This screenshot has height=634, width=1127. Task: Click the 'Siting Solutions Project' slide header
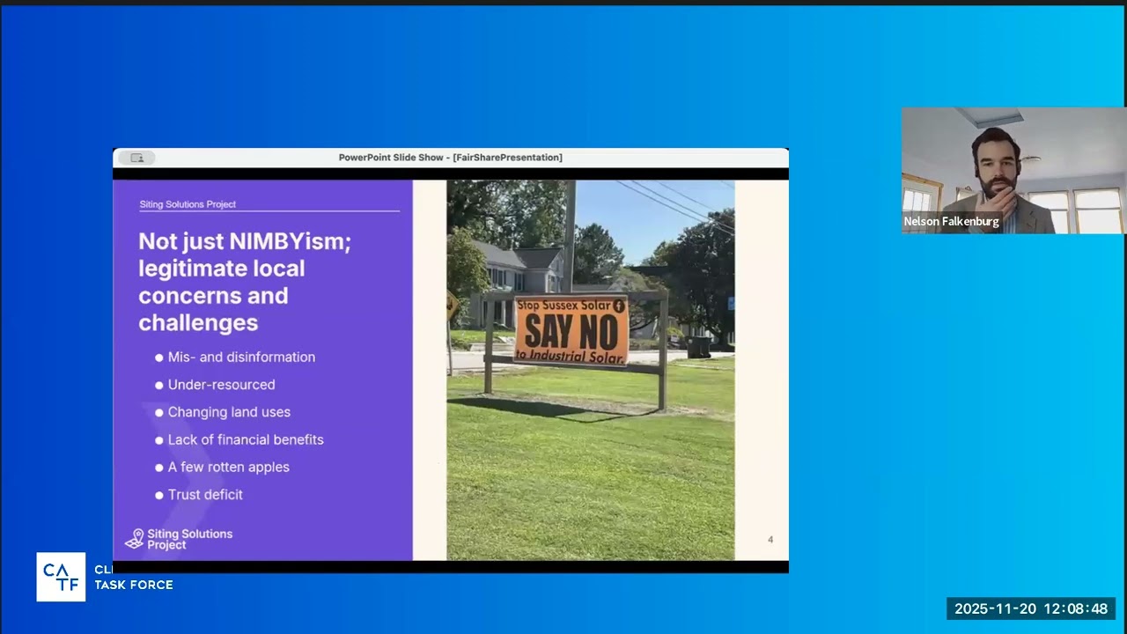click(x=188, y=204)
